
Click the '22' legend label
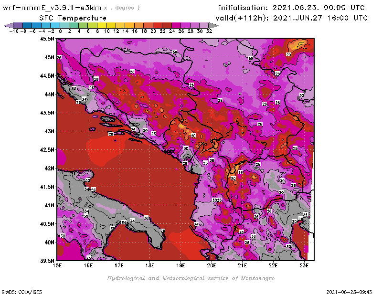(162, 31)
